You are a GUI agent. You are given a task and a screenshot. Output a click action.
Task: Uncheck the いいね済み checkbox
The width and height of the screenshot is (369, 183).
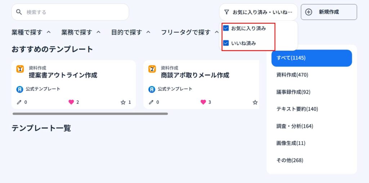(x=226, y=43)
